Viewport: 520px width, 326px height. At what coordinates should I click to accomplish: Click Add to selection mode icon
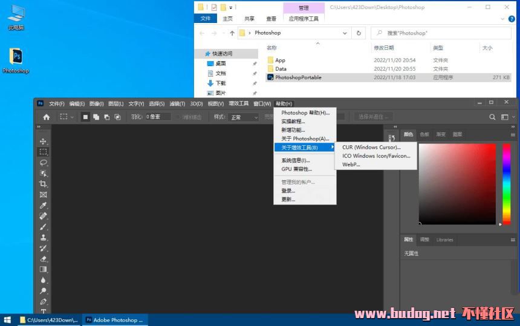pos(96,117)
